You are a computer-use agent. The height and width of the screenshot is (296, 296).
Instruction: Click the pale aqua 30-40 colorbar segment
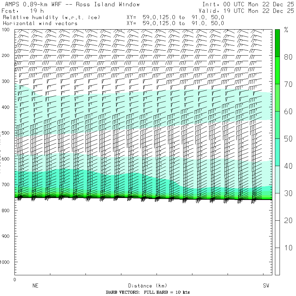[x=277, y=179]
